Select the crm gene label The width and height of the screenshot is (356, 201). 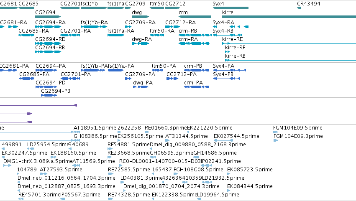point(183,12)
